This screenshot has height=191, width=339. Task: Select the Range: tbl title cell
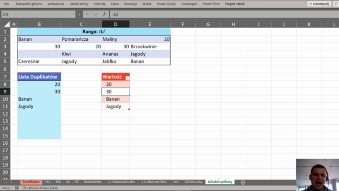pyautogui.click(x=94, y=32)
